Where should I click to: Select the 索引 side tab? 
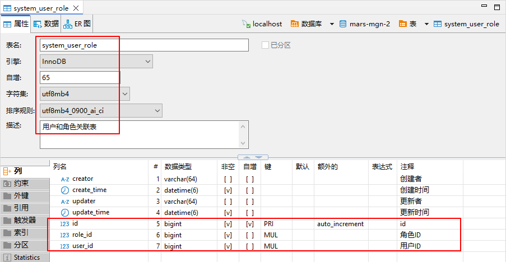[x=25, y=233]
